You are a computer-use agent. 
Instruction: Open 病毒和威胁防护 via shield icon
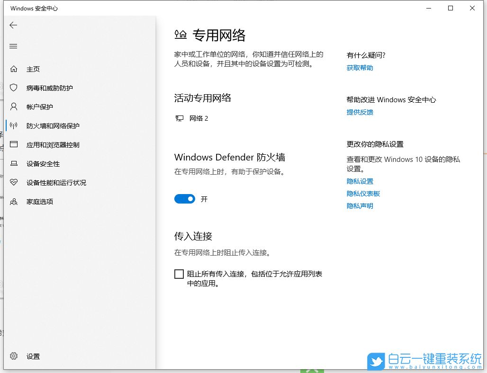point(14,88)
